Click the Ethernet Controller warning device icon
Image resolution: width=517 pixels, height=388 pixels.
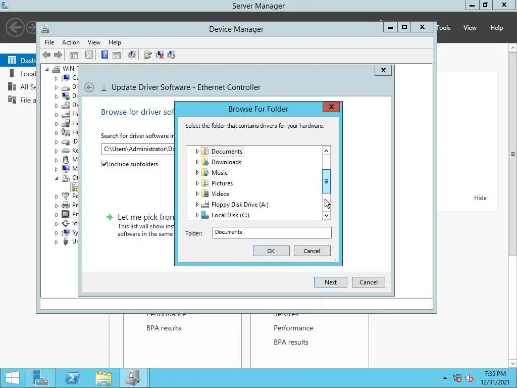click(x=75, y=187)
